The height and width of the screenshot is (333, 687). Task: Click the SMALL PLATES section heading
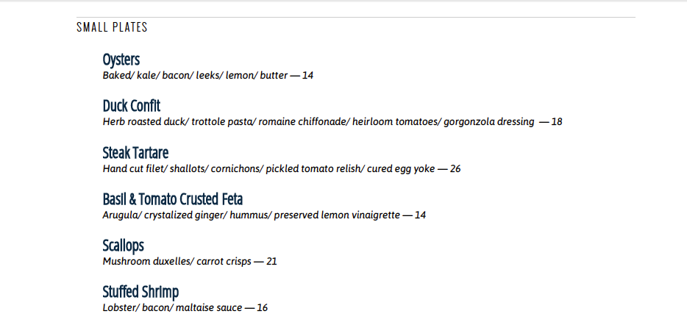coord(112,28)
